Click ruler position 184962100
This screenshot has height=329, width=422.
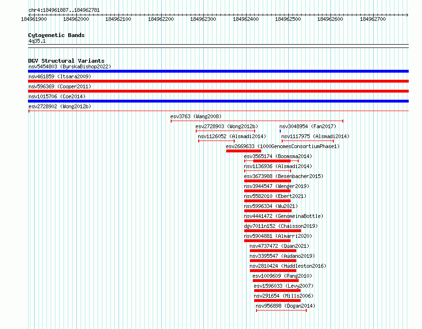point(118,19)
